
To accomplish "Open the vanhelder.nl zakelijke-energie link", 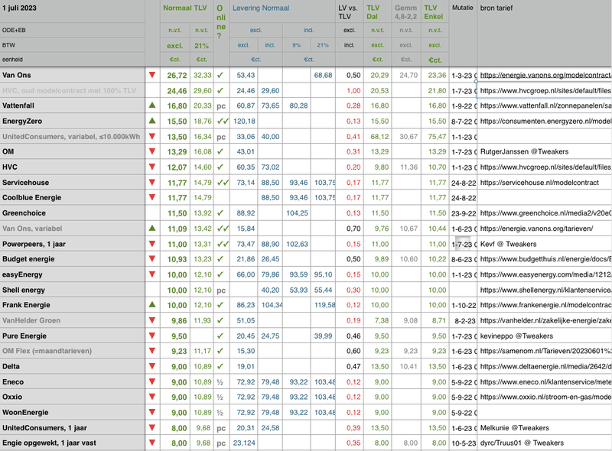I will pyautogui.click(x=545, y=320).
